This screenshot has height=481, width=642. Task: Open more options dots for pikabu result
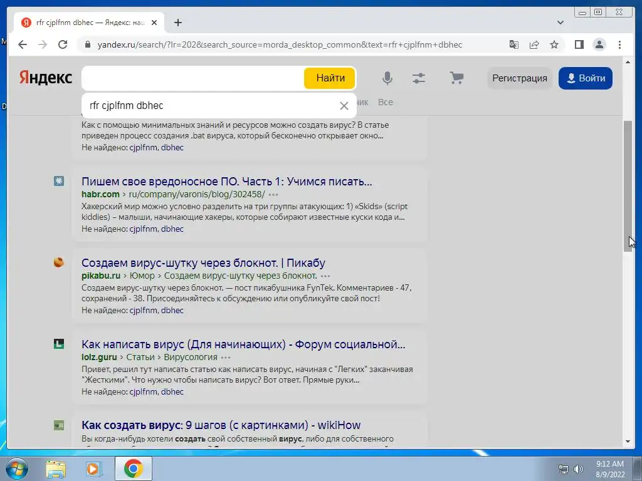pyautogui.click(x=325, y=276)
